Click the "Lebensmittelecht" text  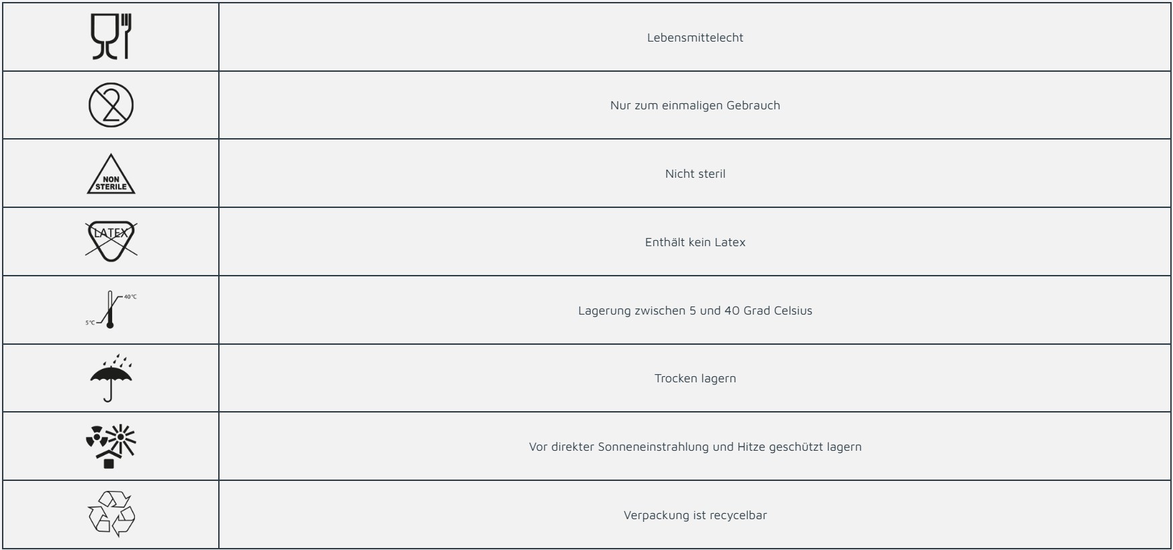pos(695,38)
